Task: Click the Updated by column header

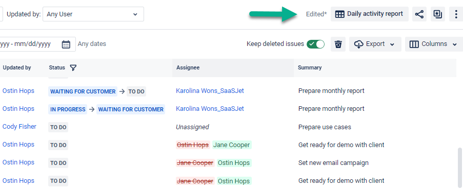Action: point(17,67)
